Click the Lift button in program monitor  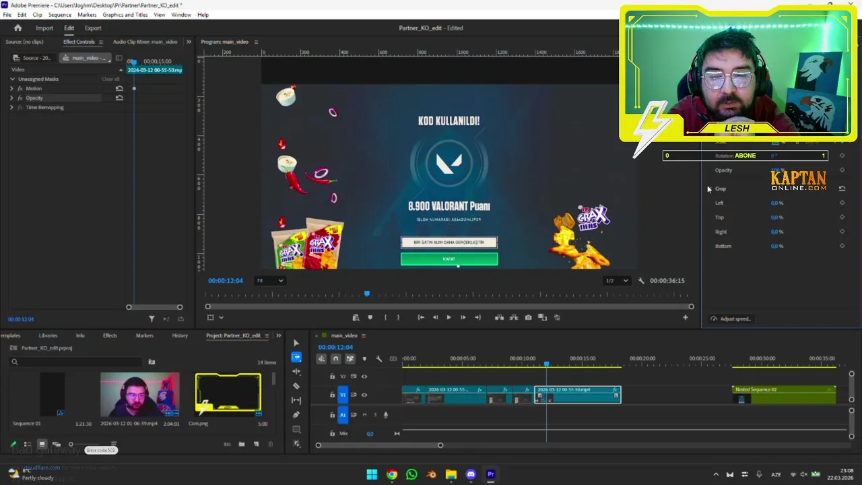pos(499,317)
